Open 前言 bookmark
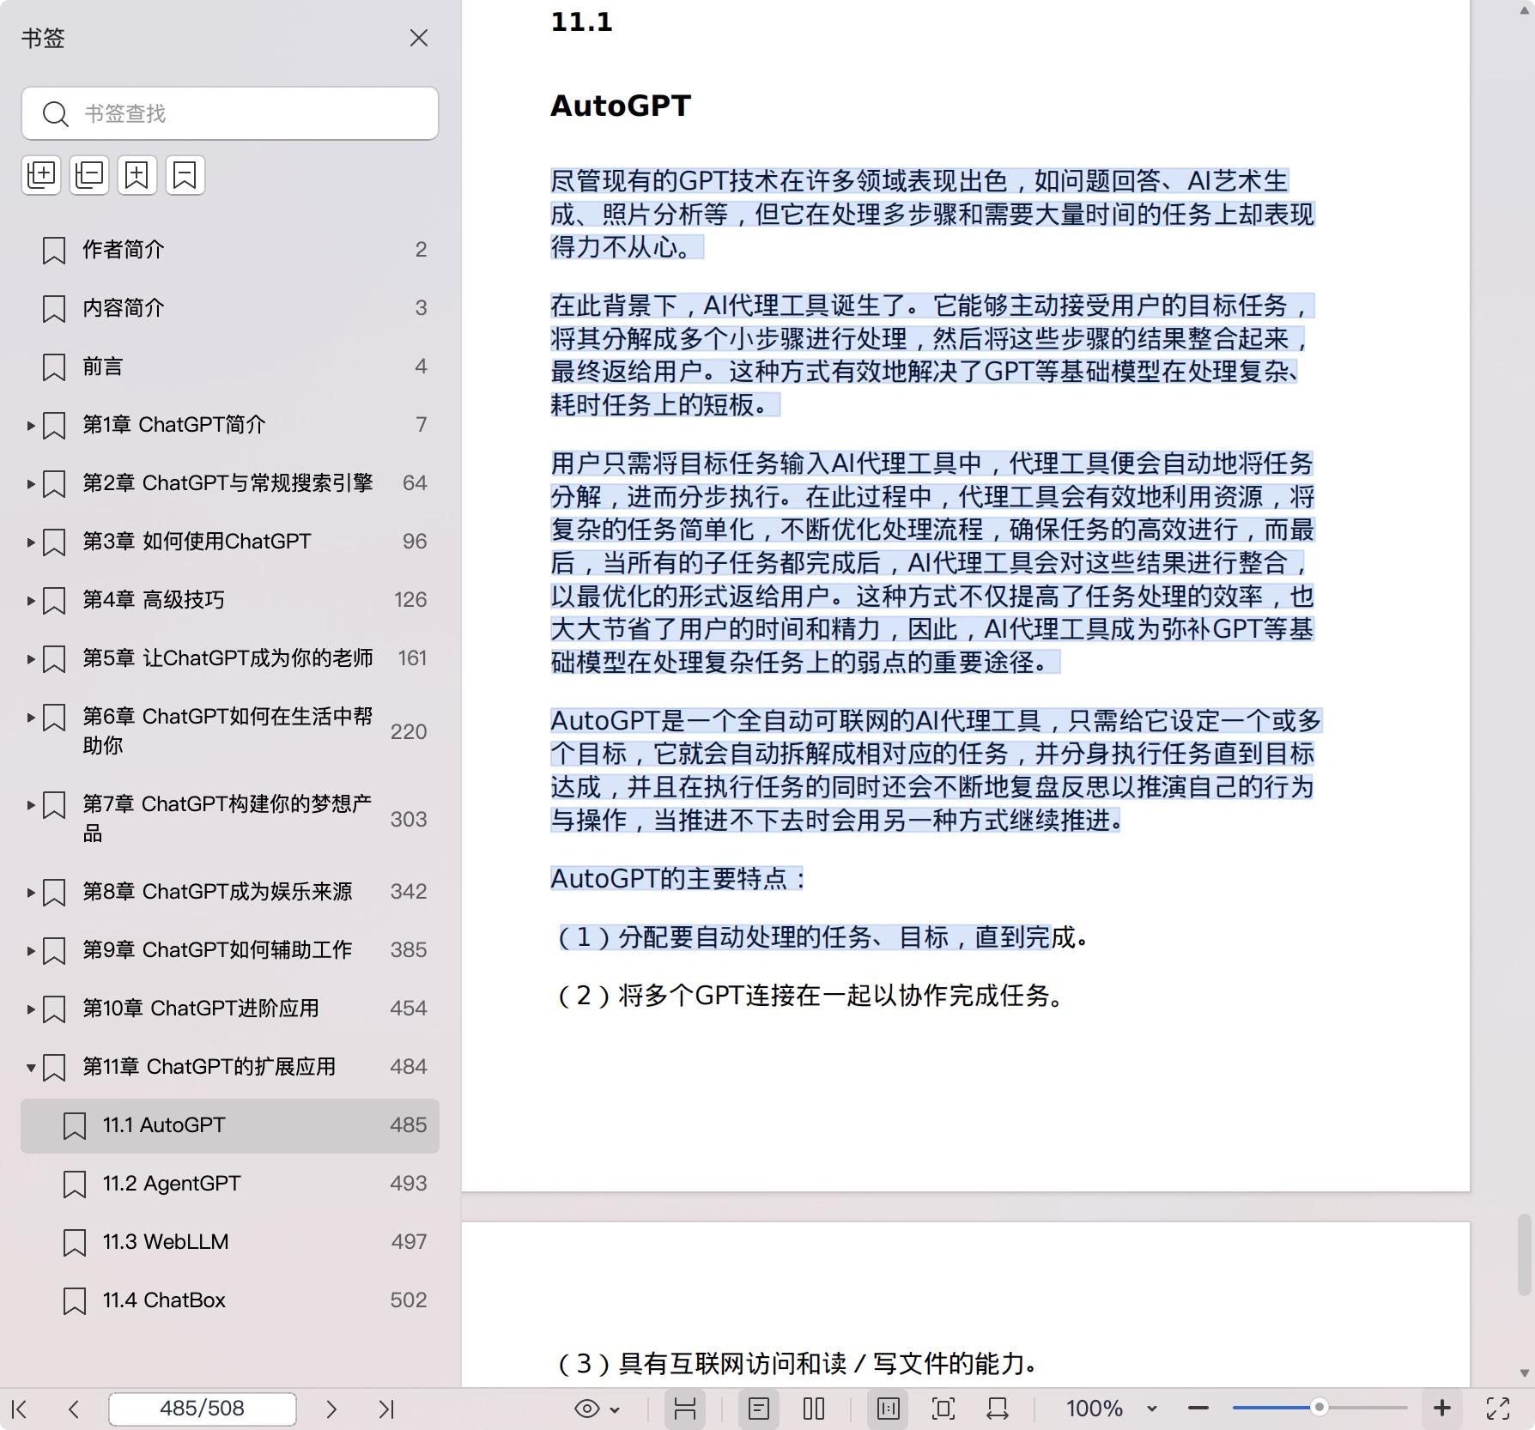This screenshot has height=1430, width=1535. [230, 367]
